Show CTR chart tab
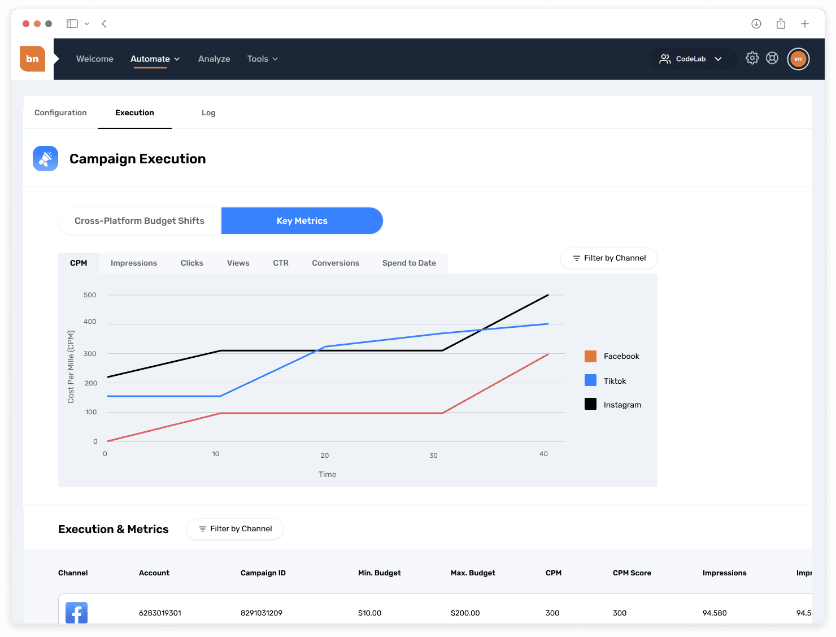Viewport: 836px width, 637px height. point(281,263)
